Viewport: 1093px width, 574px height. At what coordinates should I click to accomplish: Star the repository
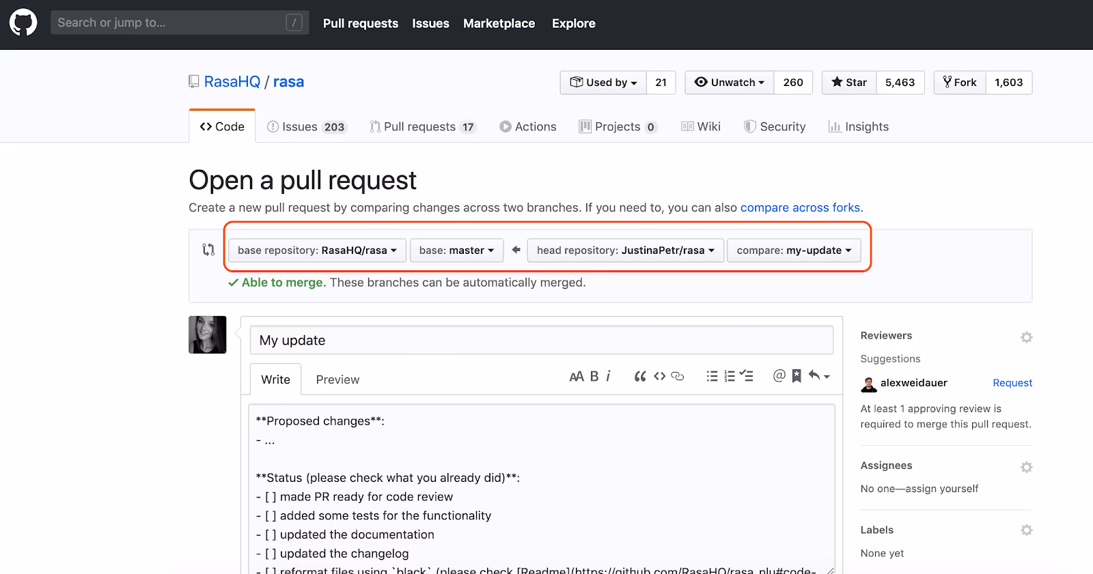pyautogui.click(x=849, y=83)
